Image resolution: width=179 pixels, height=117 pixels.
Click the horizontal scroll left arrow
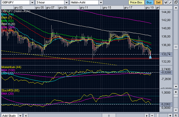[26, 115]
